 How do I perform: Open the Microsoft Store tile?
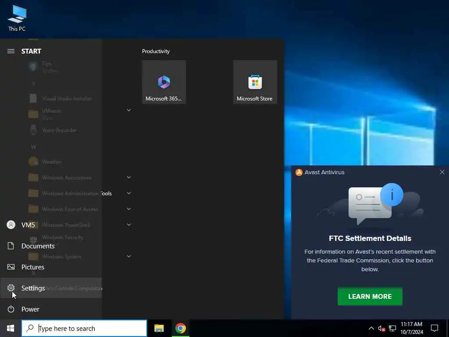(255, 82)
